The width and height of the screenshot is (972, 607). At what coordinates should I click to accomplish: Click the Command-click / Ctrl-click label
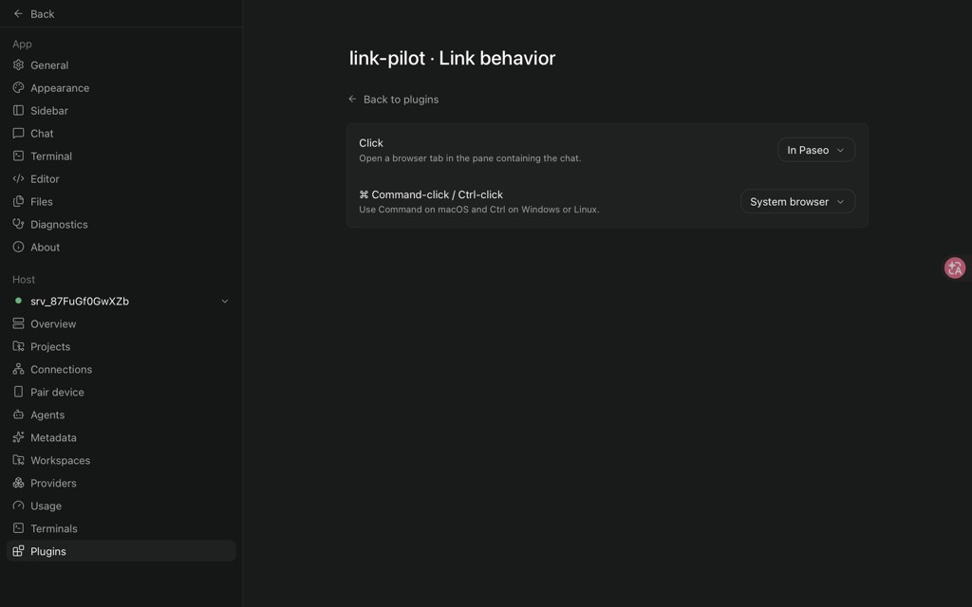[431, 194]
